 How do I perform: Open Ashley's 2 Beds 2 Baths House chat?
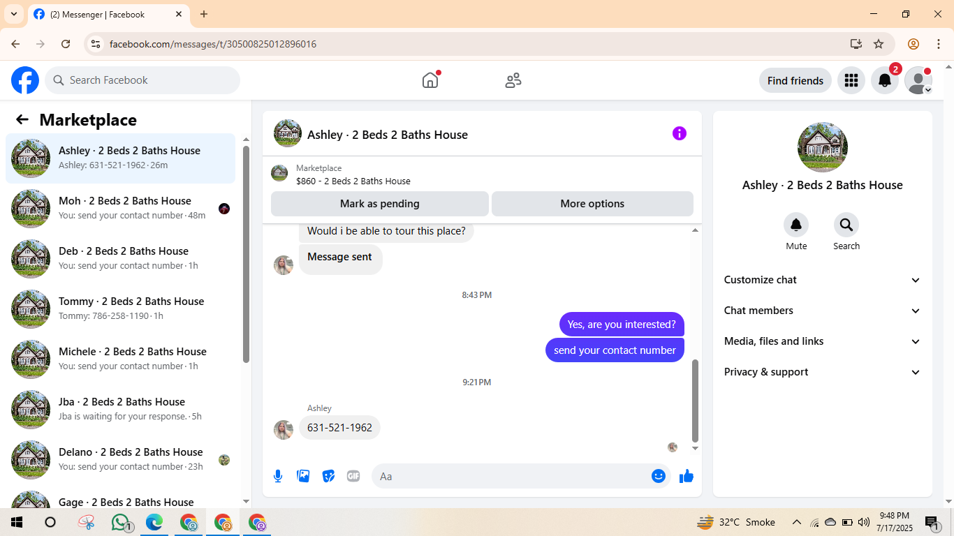(120, 158)
